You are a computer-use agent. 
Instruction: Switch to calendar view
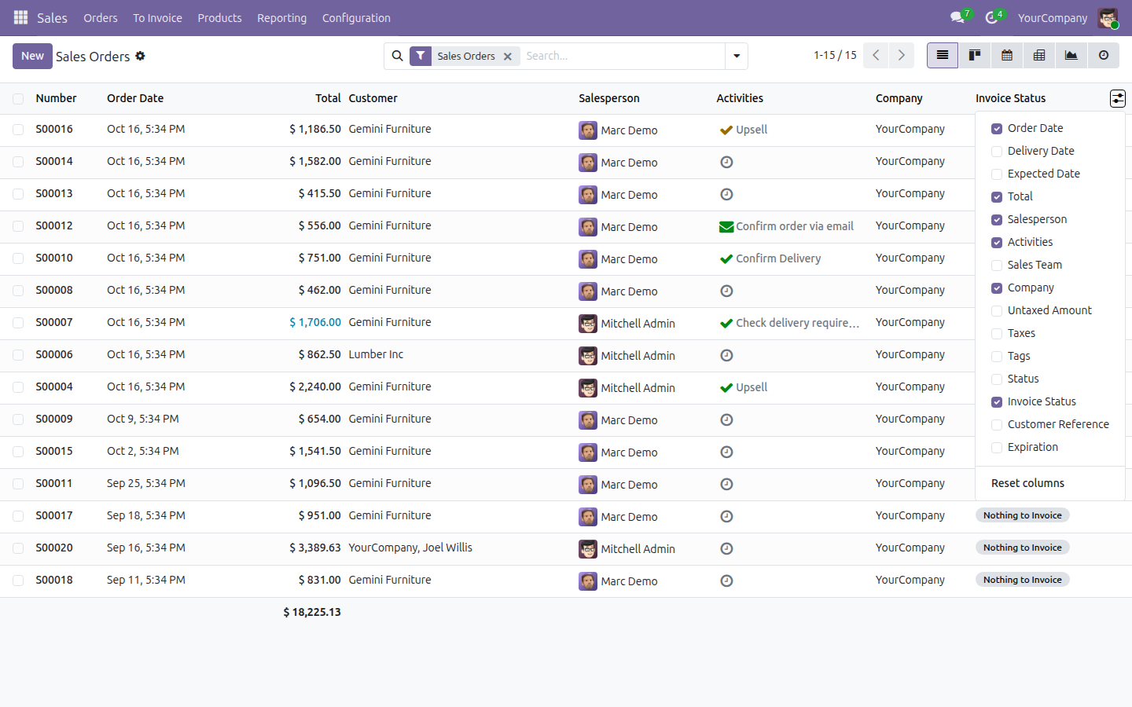pyautogui.click(x=1007, y=56)
